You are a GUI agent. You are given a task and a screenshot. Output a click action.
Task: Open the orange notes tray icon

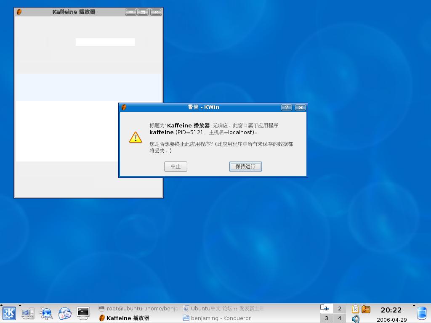click(366, 309)
